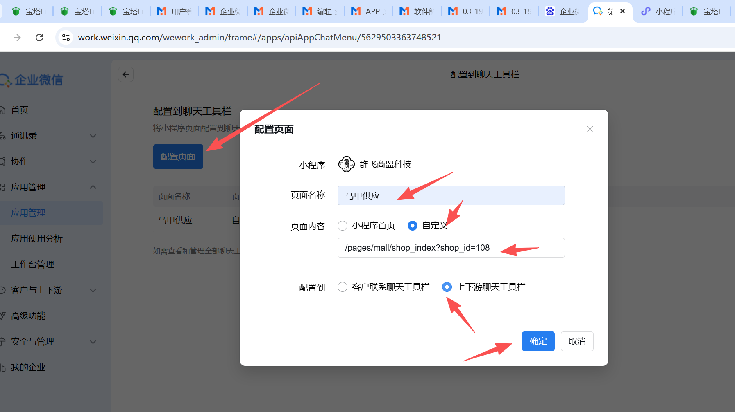
Task: Expand the 通讯录 sidebar section
Action: click(49, 136)
